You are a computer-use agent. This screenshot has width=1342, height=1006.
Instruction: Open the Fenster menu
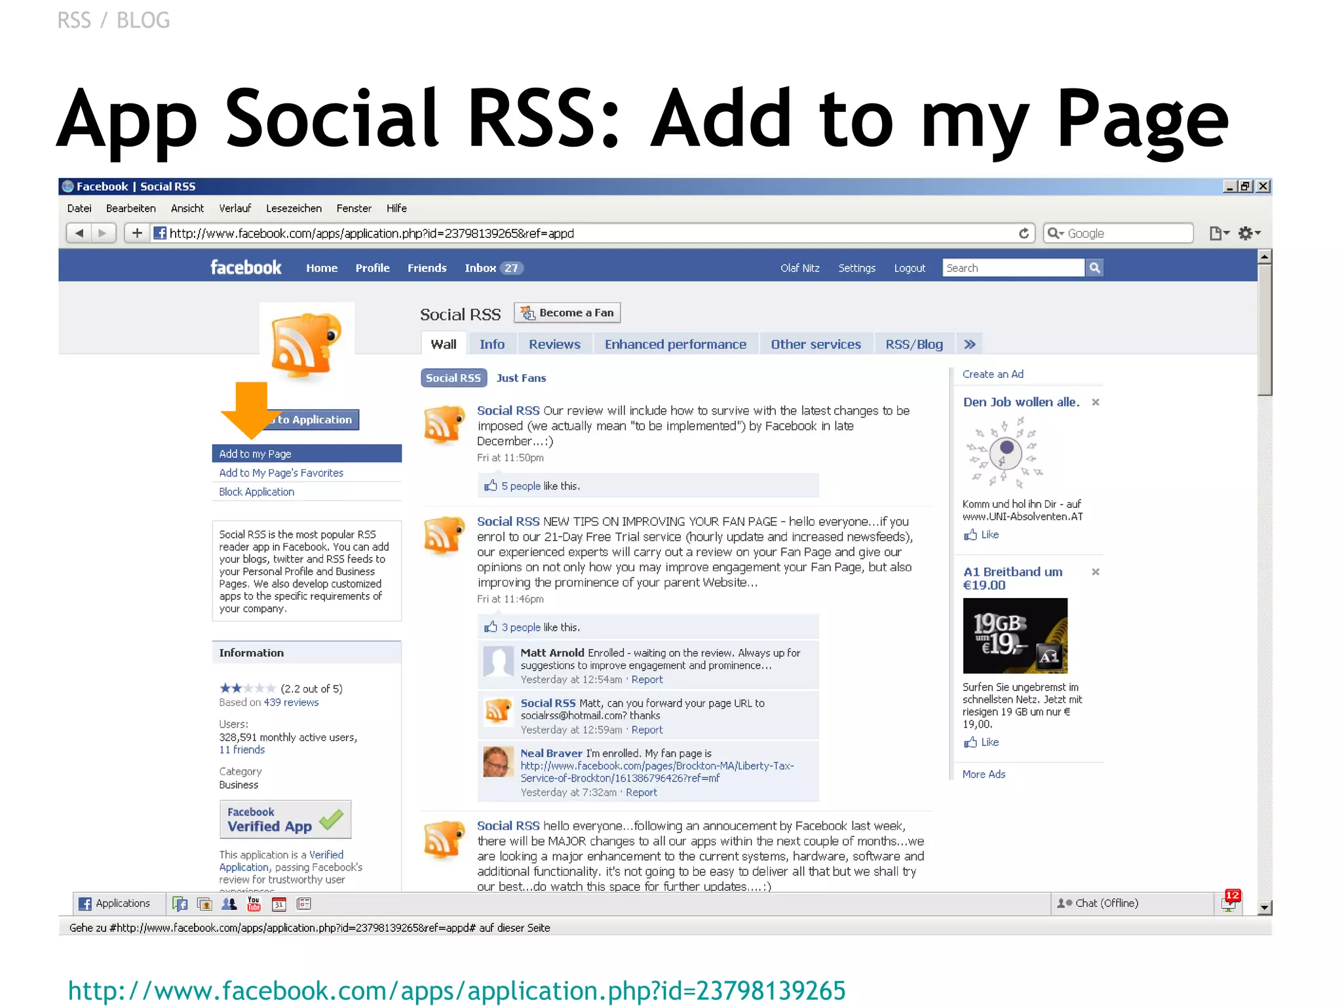tap(354, 208)
